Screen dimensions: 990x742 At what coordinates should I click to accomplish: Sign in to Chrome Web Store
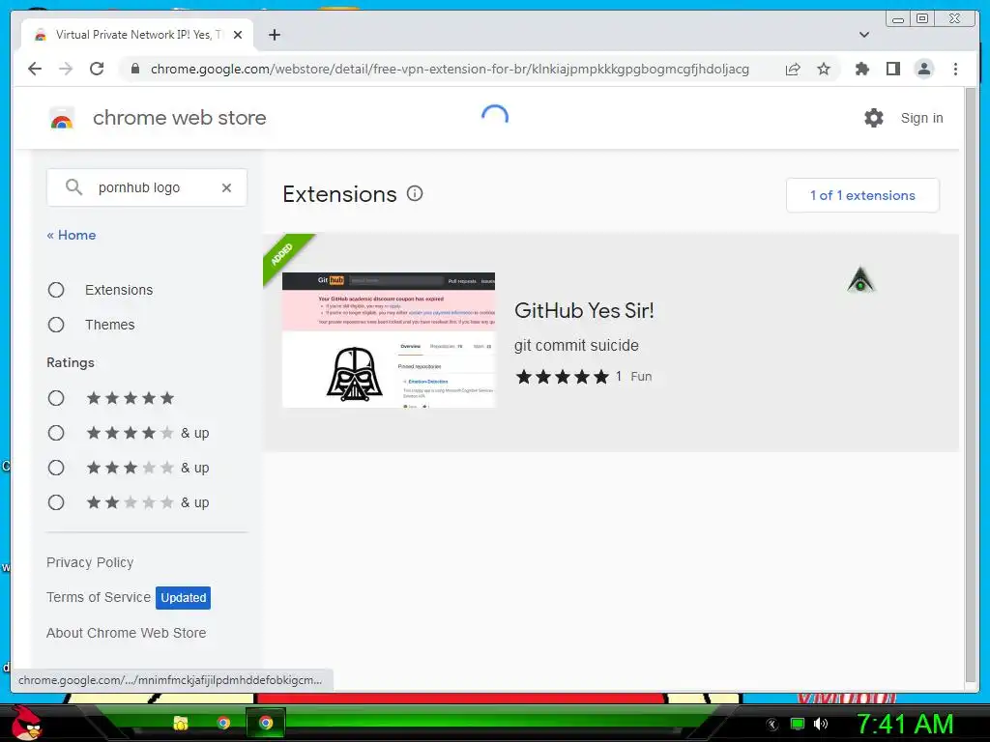coord(921,118)
